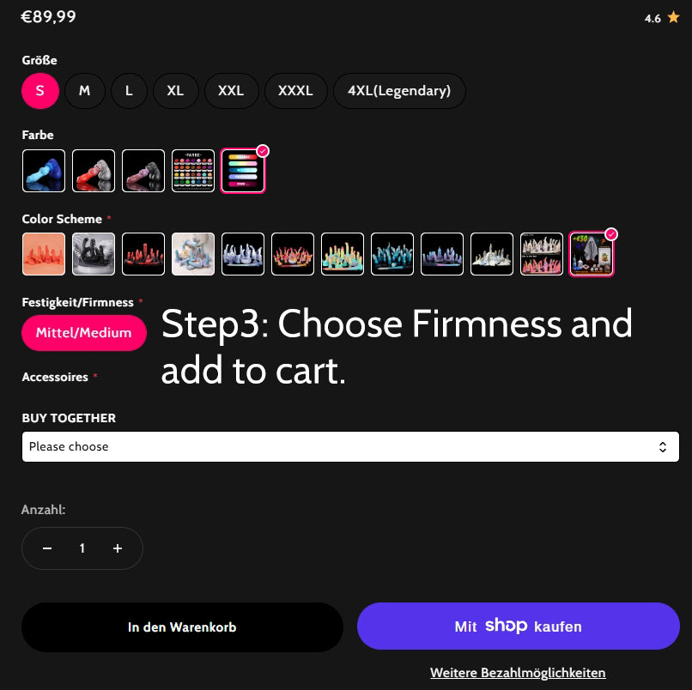Image resolution: width=692 pixels, height=690 pixels.
Task: Select the Mittel/Medium firmness option
Action: click(x=84, y=333)
